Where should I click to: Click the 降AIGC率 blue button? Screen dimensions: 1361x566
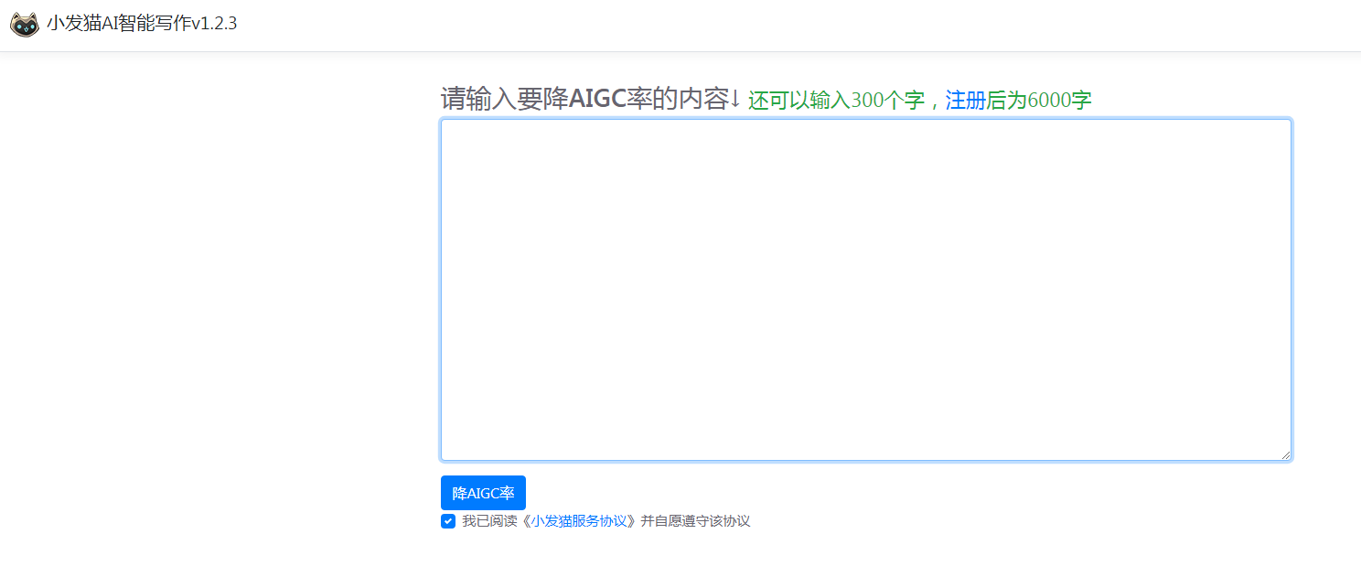point(483,492)
